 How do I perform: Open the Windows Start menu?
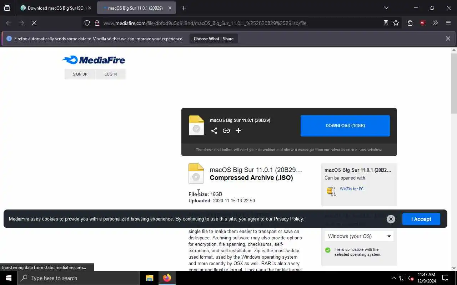9,278
